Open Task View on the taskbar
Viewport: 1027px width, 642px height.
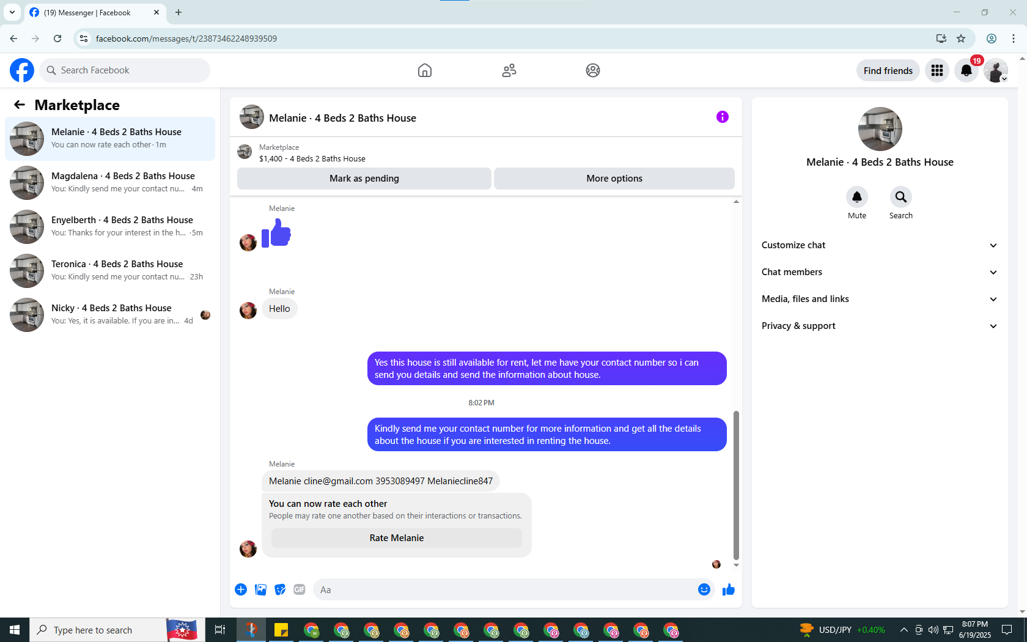point(220,630)
